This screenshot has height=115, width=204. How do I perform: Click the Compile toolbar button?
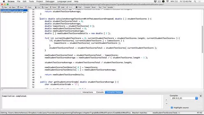point(87,7)
